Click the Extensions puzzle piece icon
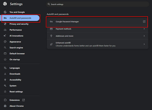The width and height of the screenshot is (152, 110). pyautogui.click(x=5, y=100)
